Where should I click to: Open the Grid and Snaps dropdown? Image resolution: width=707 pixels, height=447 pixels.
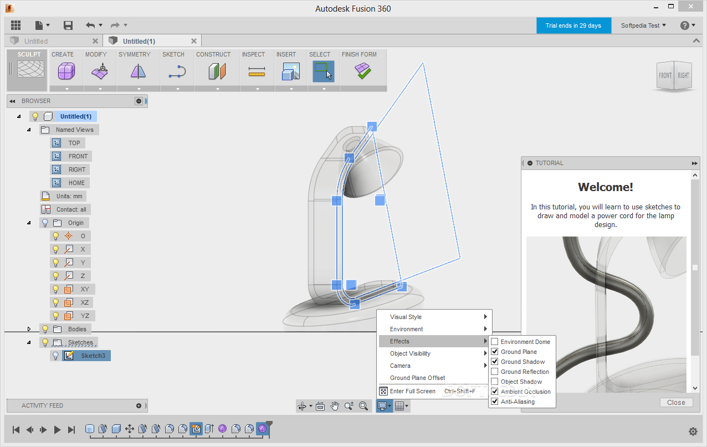coord(402,406)
